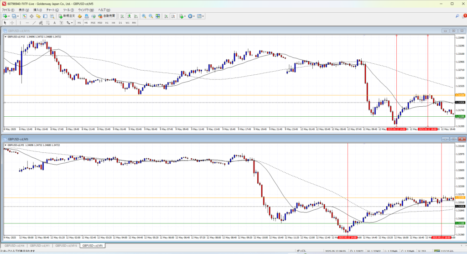This screenshot has width=467, height=254.
Task: Click the New Order (新規注文) button
Action: pos(67,16)
